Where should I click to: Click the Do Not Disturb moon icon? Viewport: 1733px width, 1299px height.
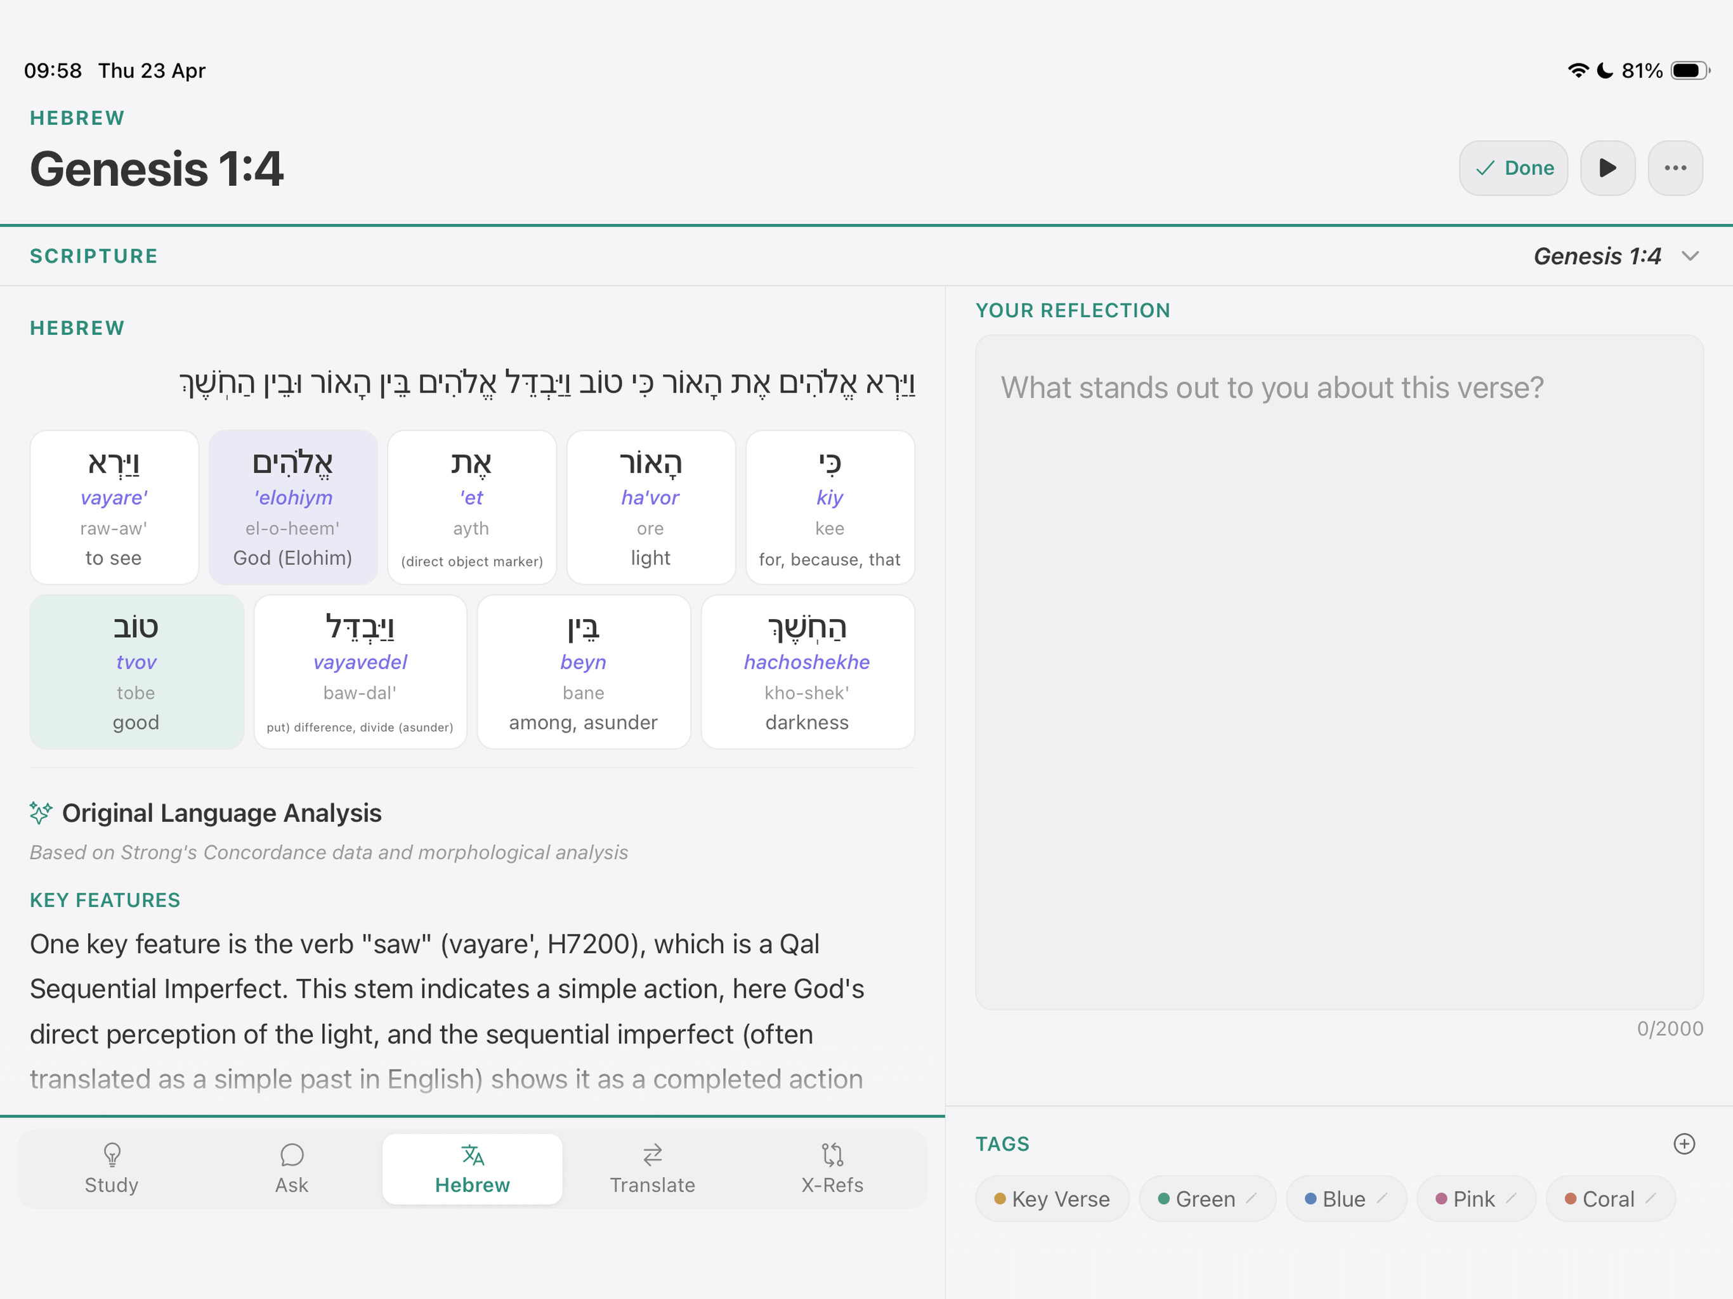coord(1604,70)
